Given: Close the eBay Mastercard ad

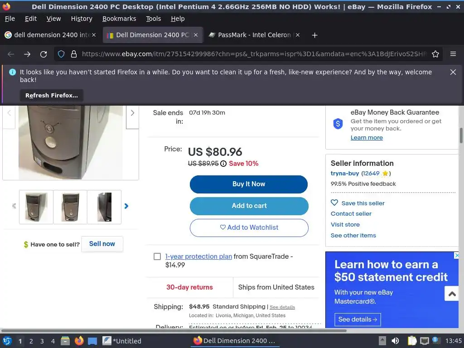Looking at the screenshot, I should pos(456,255).
